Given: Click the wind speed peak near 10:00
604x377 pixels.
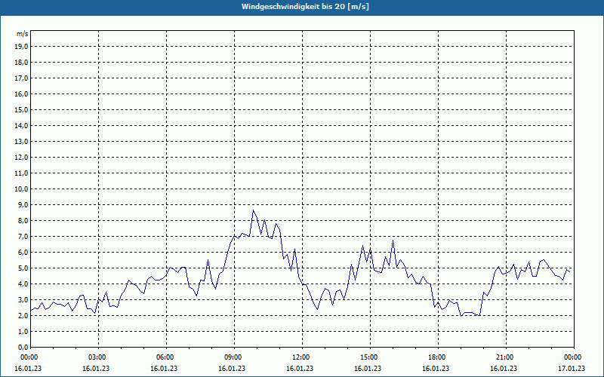Looking at the screenshot, I should [253, 210].
